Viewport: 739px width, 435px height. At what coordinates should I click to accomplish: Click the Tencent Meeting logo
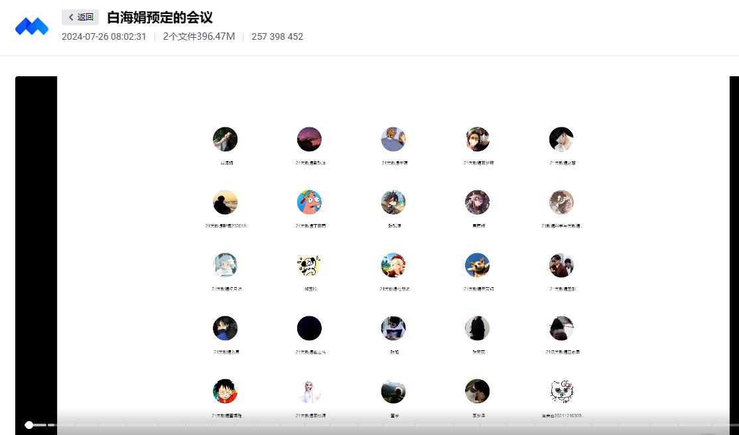tap(32, 27)
